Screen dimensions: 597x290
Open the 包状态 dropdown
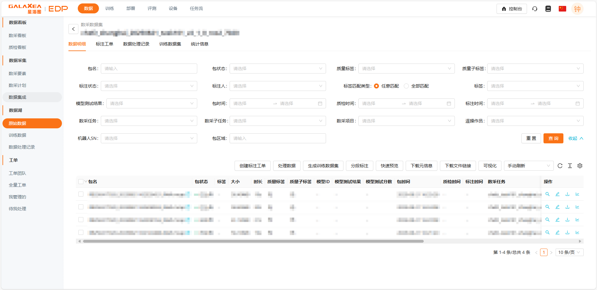278,69
